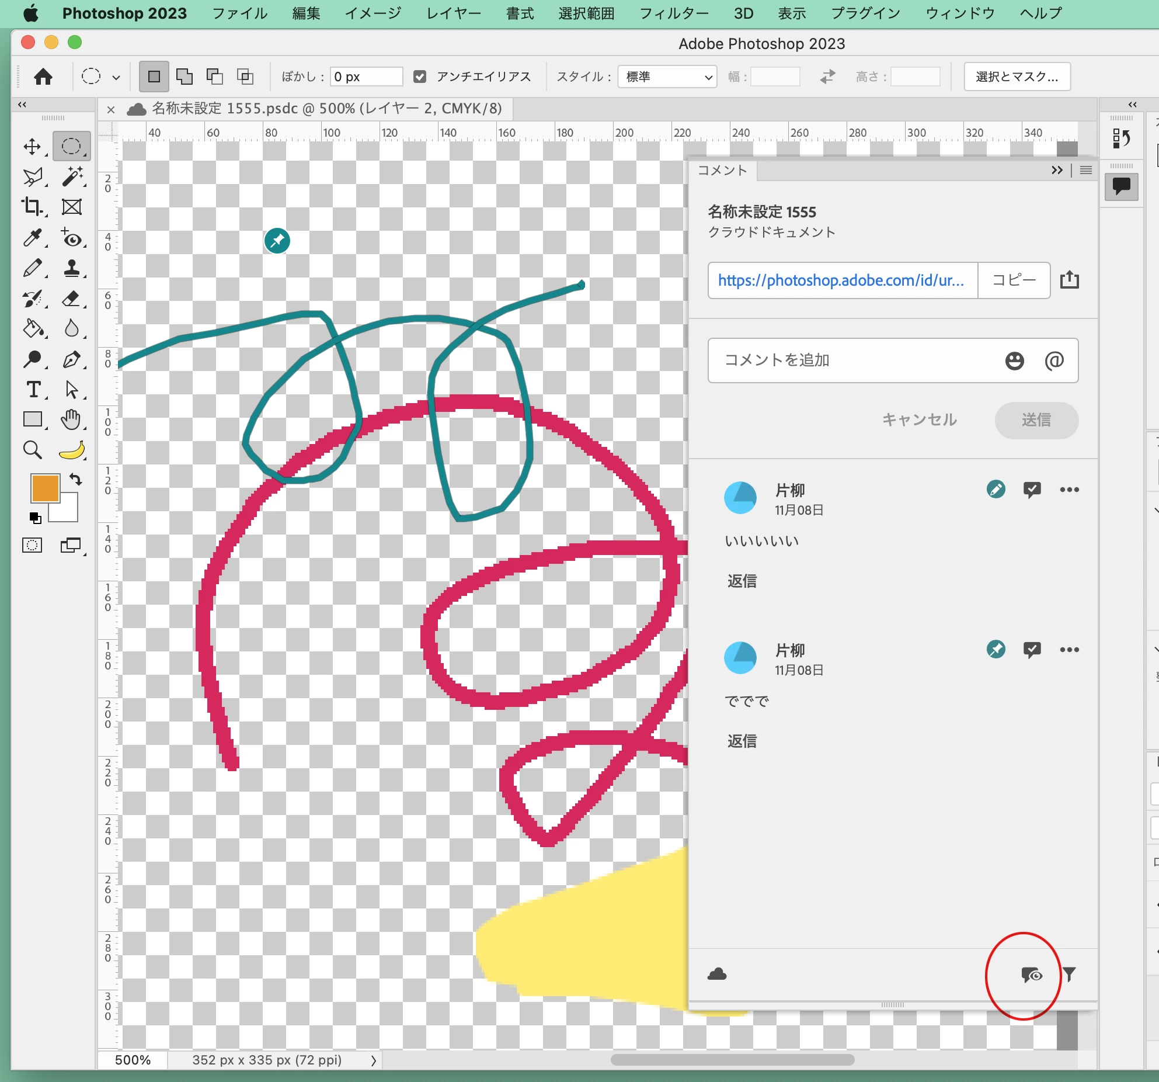This screenshot has height=1082, width=1159.
Task: Select the Crop tool
Action: coord(32,207)
